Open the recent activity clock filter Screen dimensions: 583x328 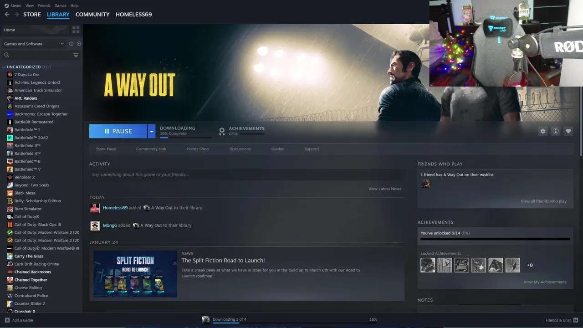pyautogui.click(x=71, y=44)
